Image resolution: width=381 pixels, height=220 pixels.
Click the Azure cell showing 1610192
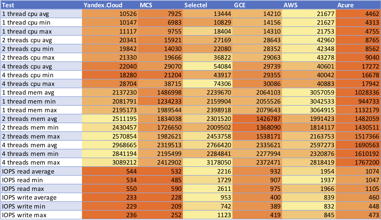pyautogui.click(x=358, y=154)
